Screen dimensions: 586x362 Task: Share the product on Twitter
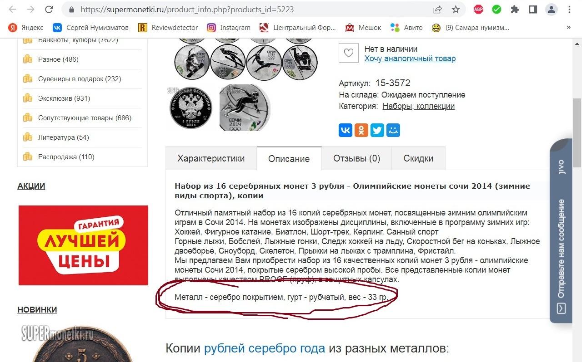(377, 130)
